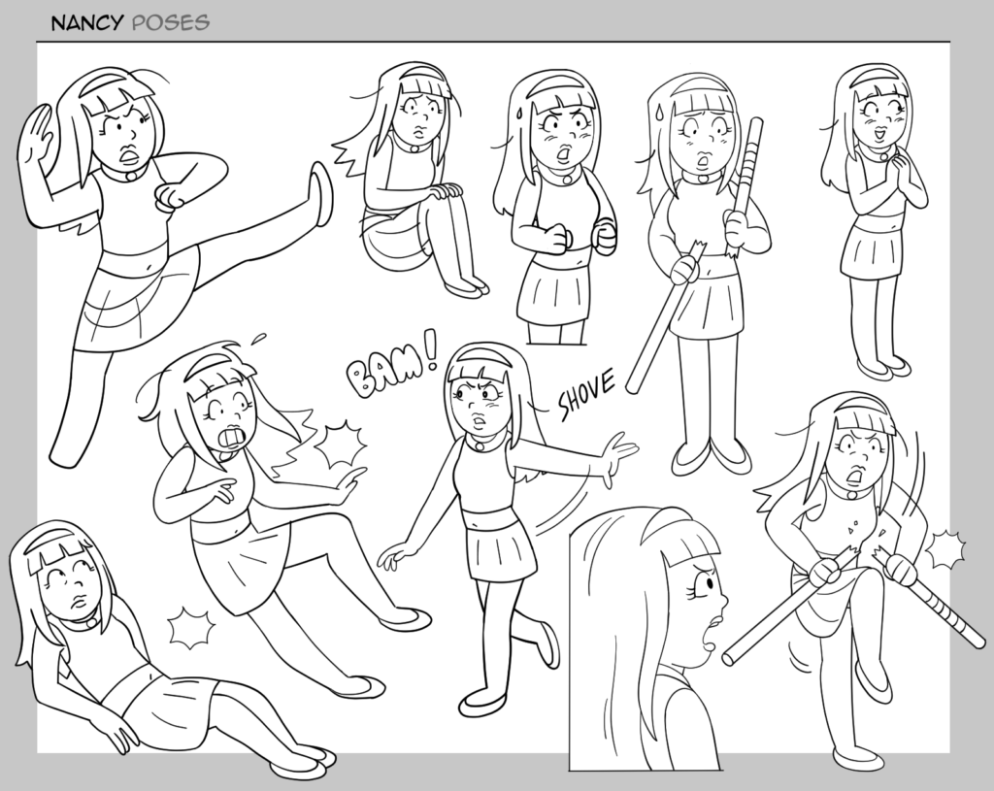This screenshot has height=791, width=994.
Task: Click the "BAM!" sound effect text
Action: click(x=390, y=366)
